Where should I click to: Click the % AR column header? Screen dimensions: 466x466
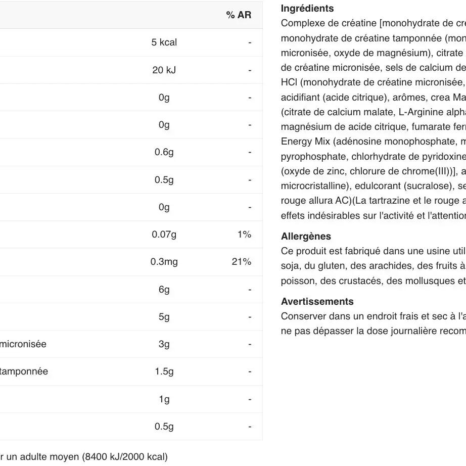point(239,15)
